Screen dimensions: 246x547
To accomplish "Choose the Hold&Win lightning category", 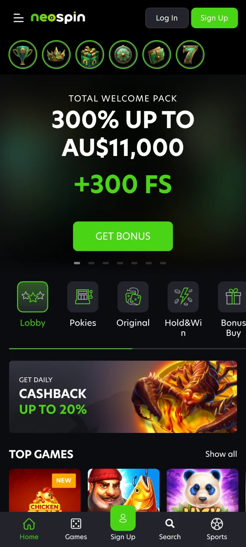I will (183, 309).
